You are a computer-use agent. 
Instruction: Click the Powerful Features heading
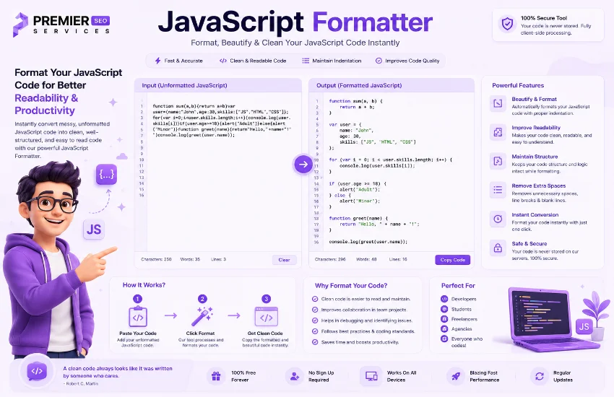click(x=518, y=85)
